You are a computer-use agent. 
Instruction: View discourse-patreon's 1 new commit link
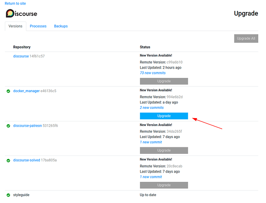pyautogui.click(x=151, y=142)
